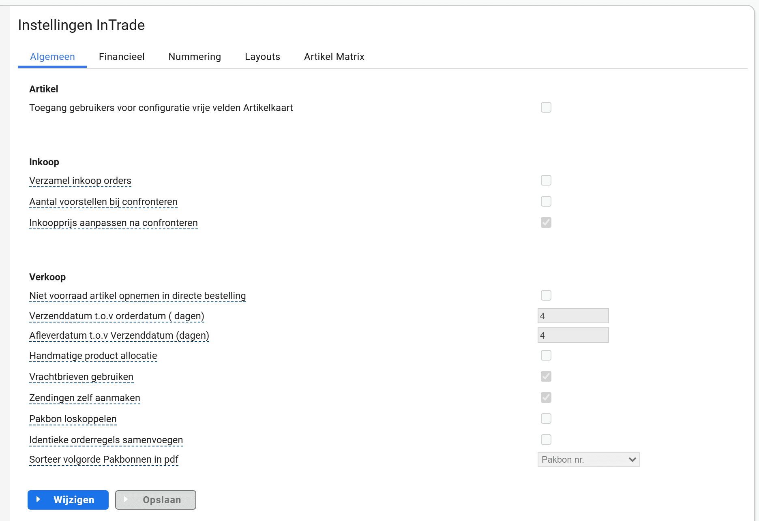Click the Verkoop section heading
This screenshot has width=759, height=521.
47,277
